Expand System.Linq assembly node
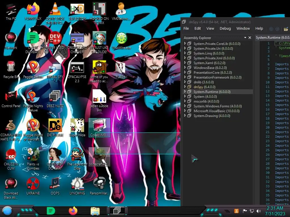The width and height of the screenshot is (290, 217). click(185, 53)
